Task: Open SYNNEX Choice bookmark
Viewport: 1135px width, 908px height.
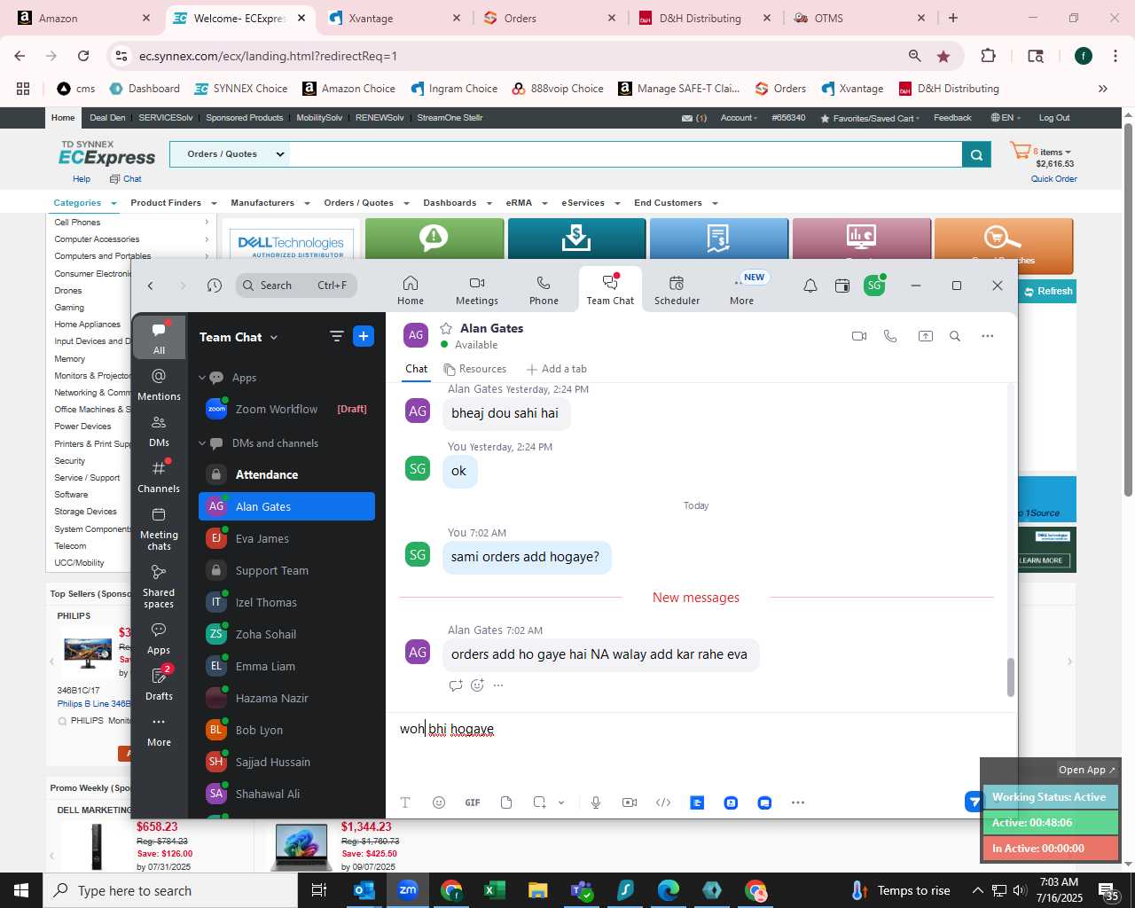Action: (x=240, y=89)
